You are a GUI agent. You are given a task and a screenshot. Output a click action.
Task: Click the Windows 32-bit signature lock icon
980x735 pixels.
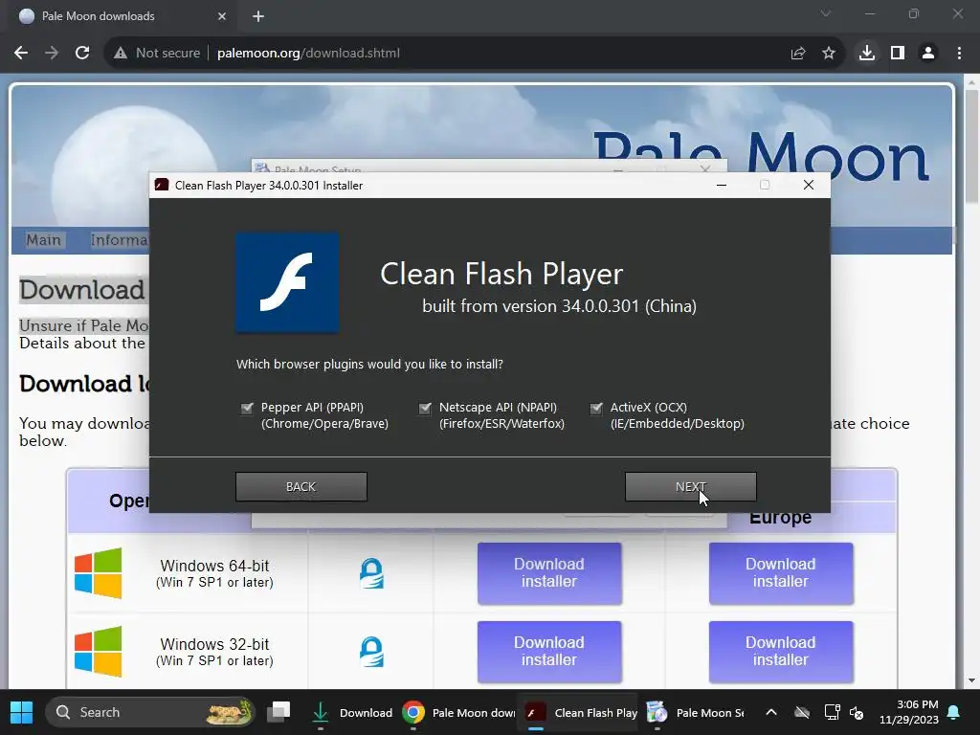click(x=371, y=651)
